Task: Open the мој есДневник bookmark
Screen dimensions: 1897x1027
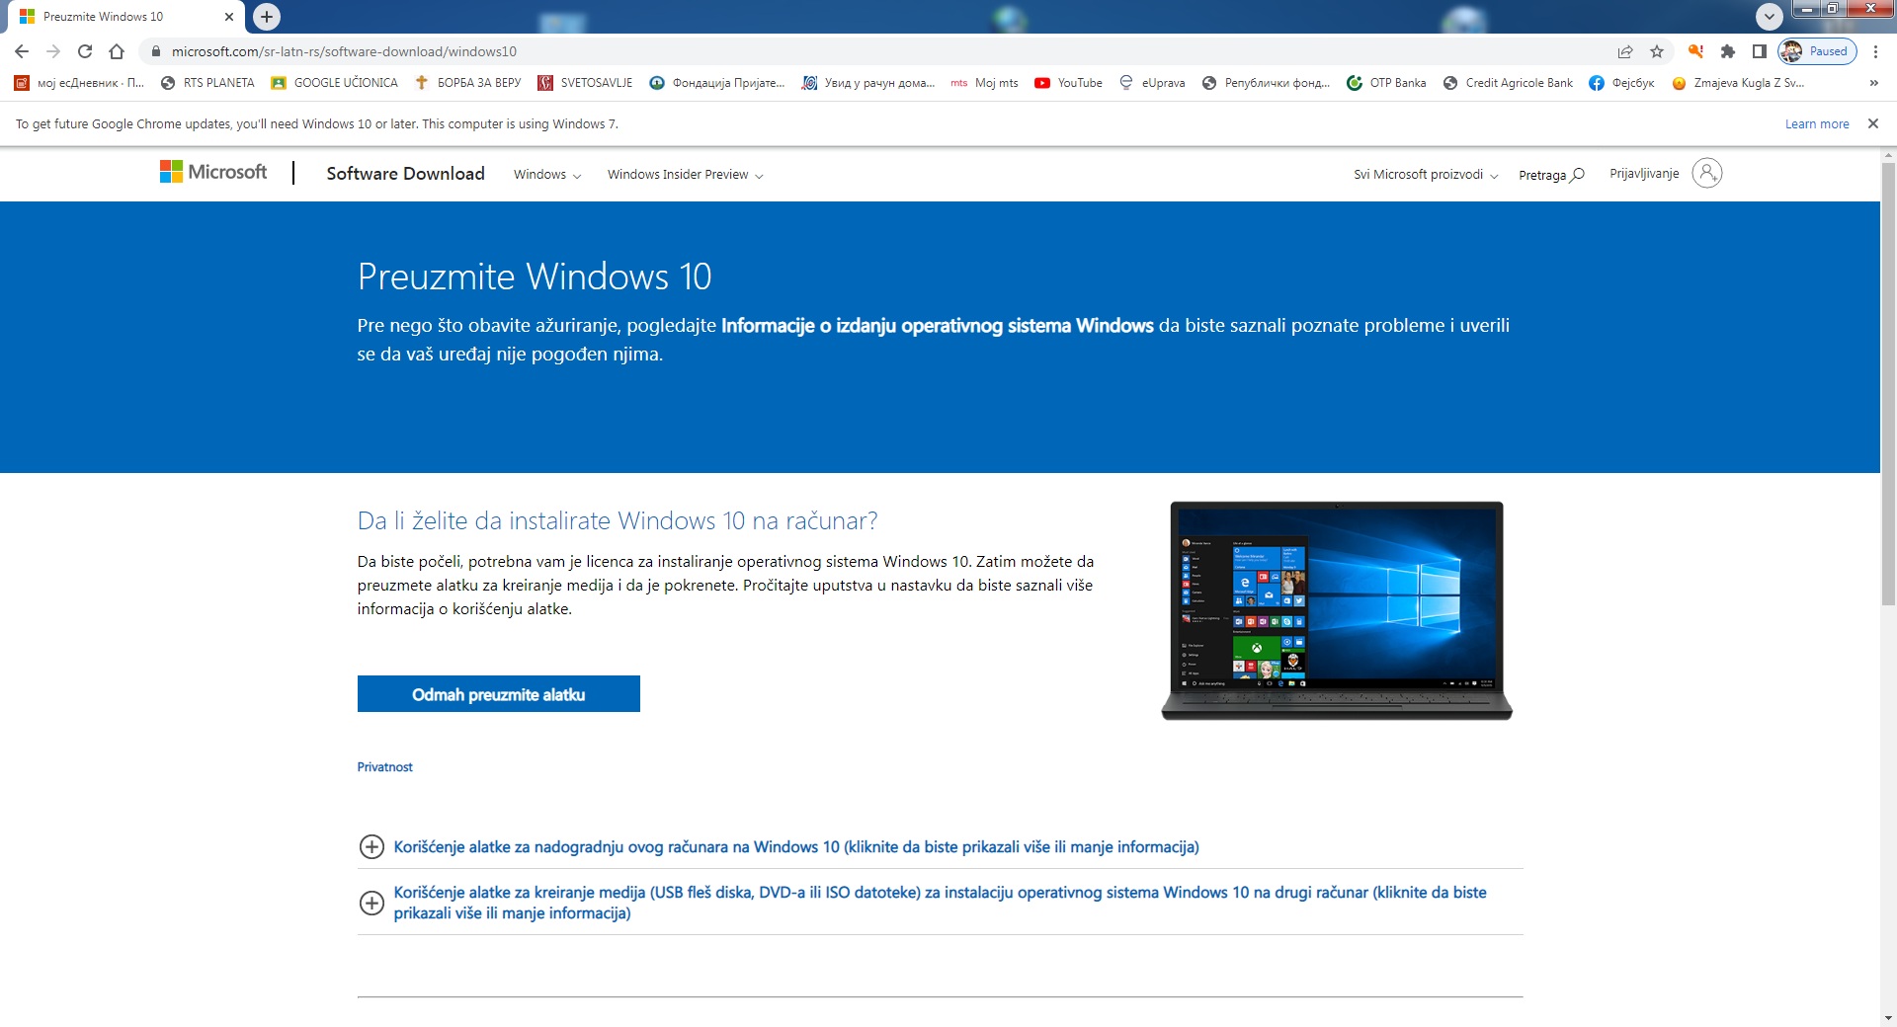Action: point(79,83)
